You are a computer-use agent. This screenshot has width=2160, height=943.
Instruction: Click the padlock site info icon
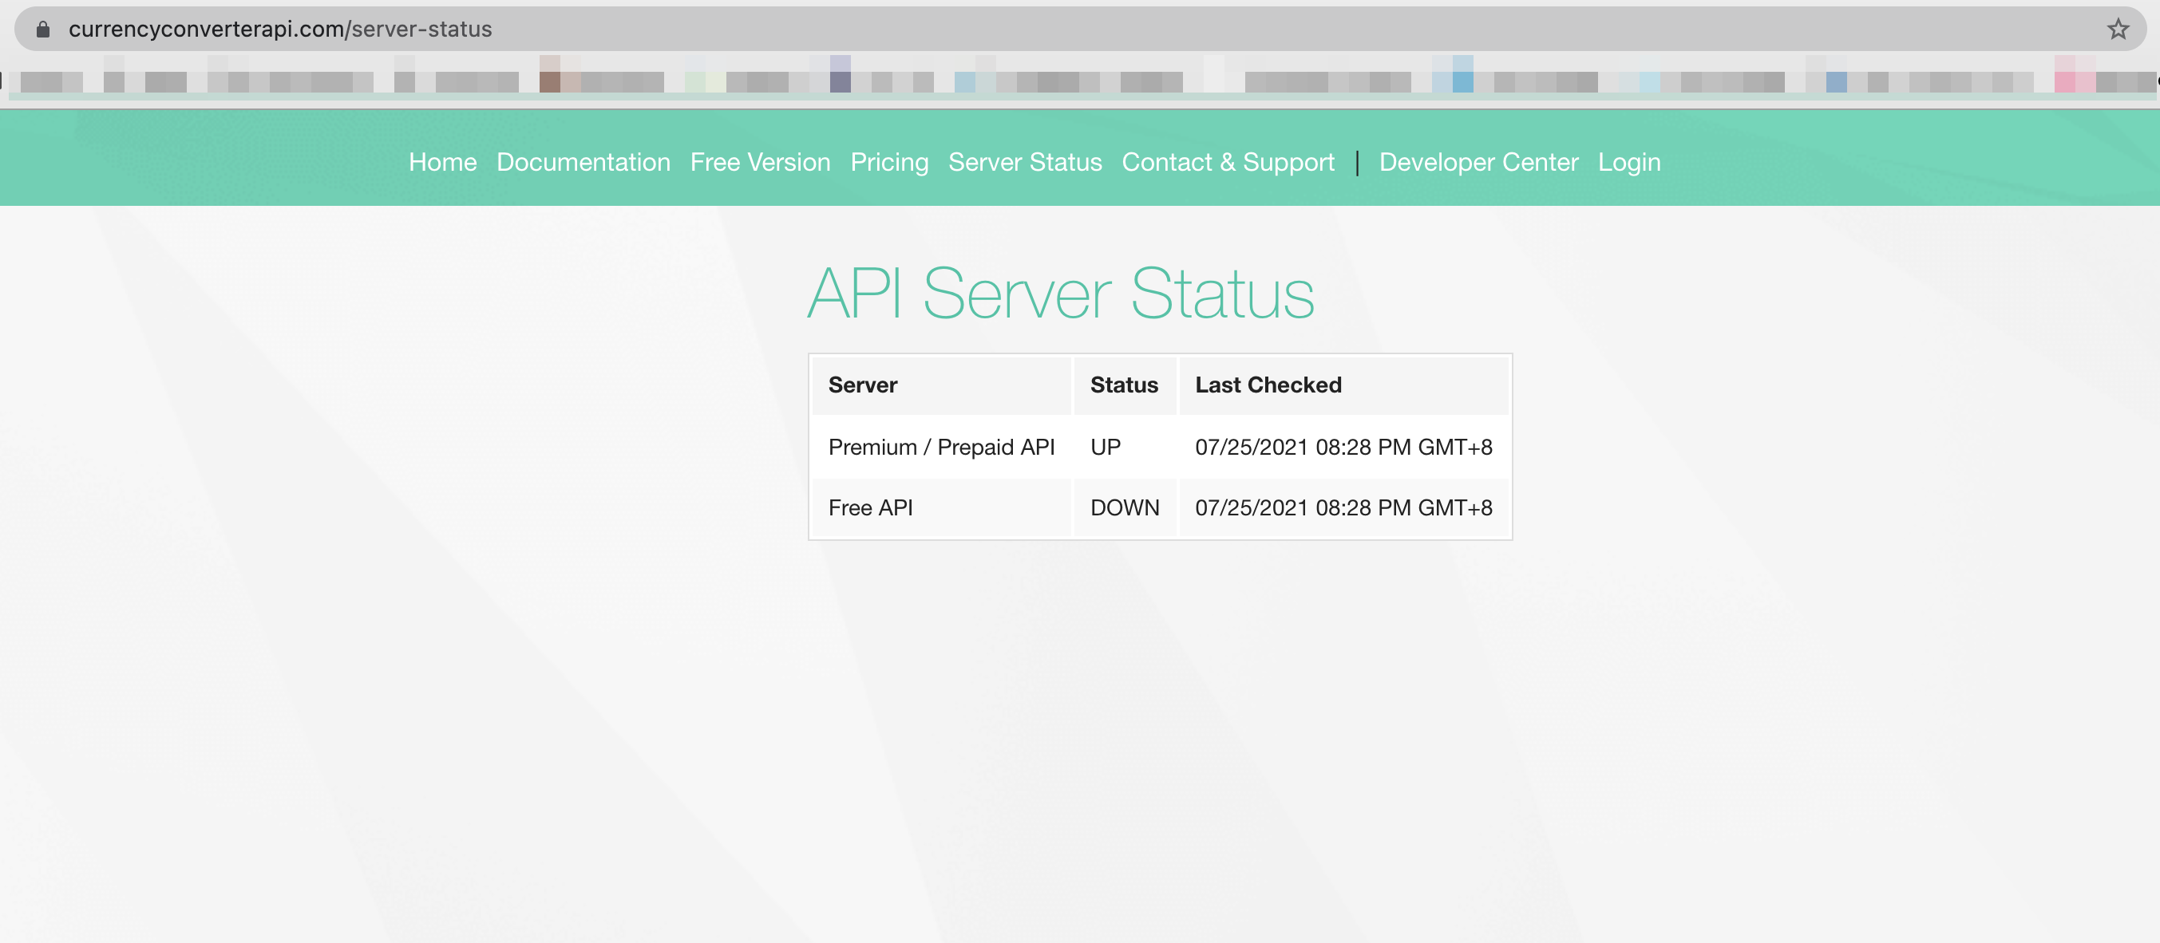coord(43,30)
